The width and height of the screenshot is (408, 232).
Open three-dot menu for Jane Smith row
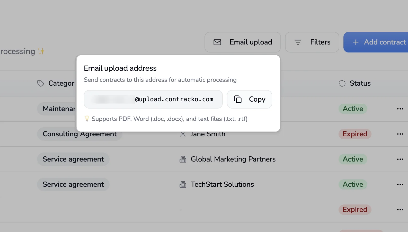tap(400, 134)
